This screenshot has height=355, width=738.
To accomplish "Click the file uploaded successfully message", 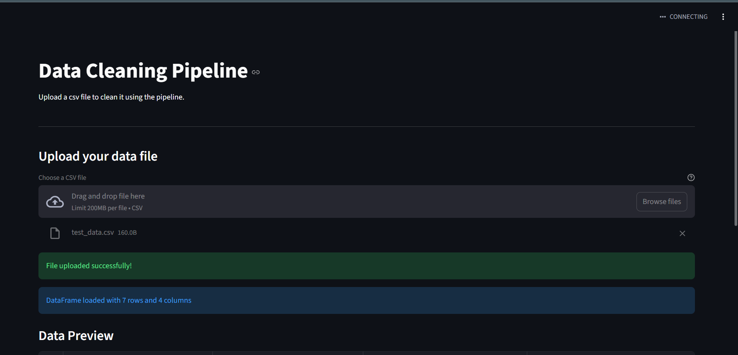I will [x=89, y=266].
